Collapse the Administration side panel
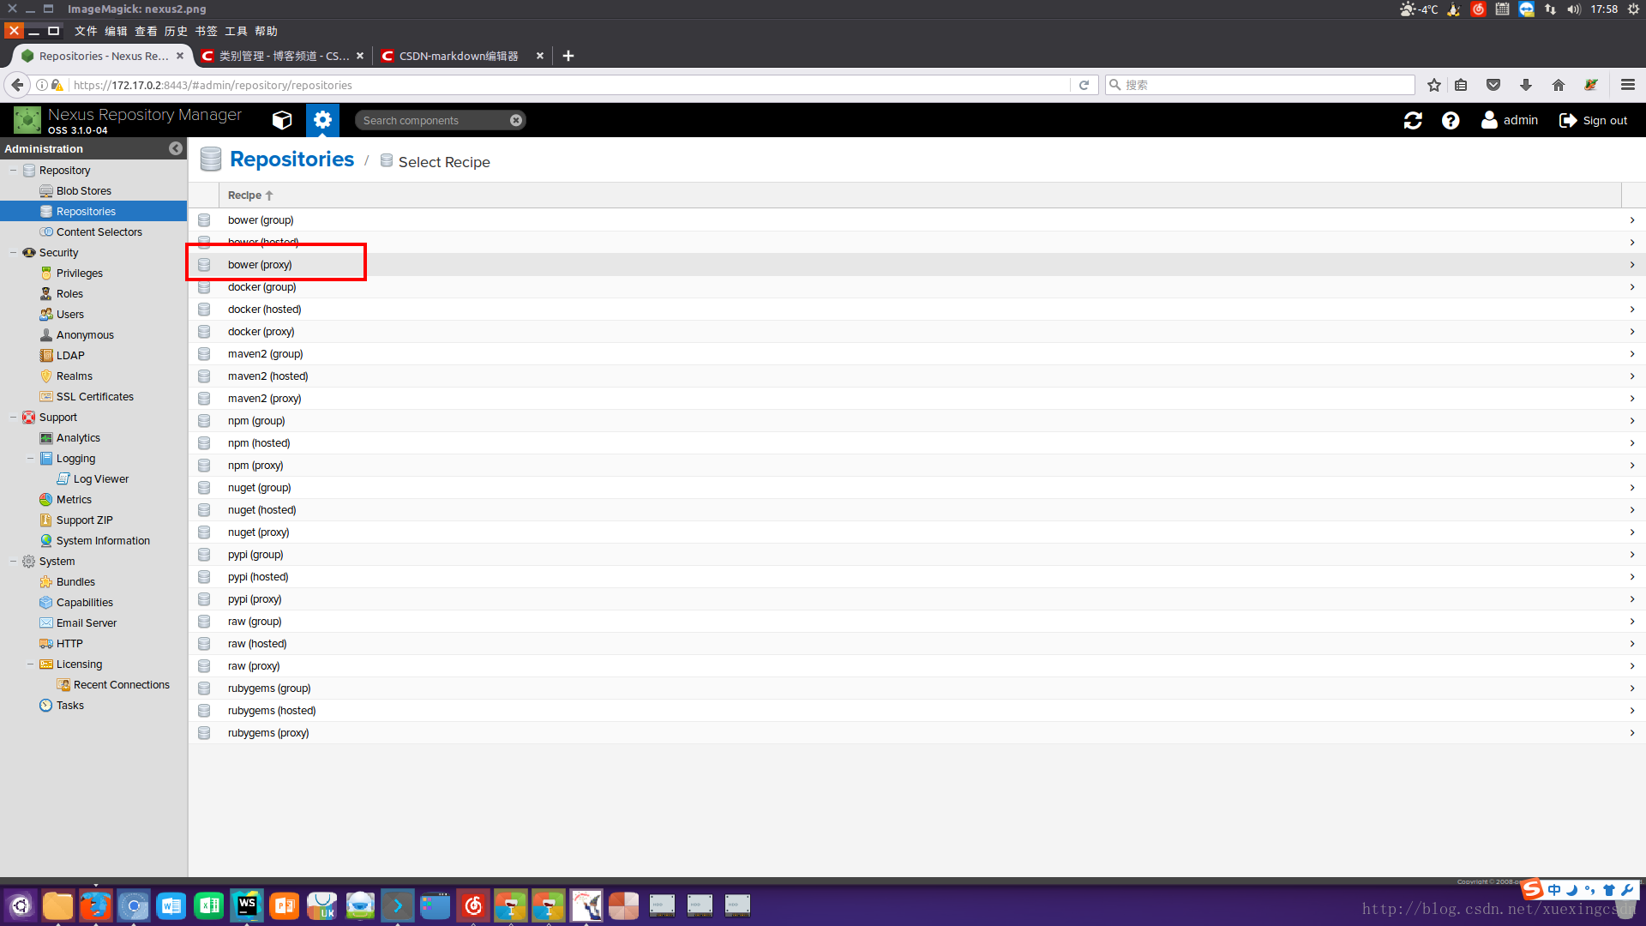Viewport: 1646px width, 926px height. 176,148
